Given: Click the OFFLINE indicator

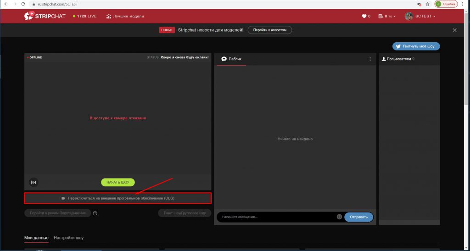Looking at the screenshot, I should [34, 57].
